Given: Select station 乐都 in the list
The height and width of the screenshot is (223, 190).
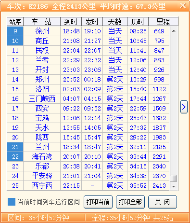Looking at the screenshot, I should (42, 167).
